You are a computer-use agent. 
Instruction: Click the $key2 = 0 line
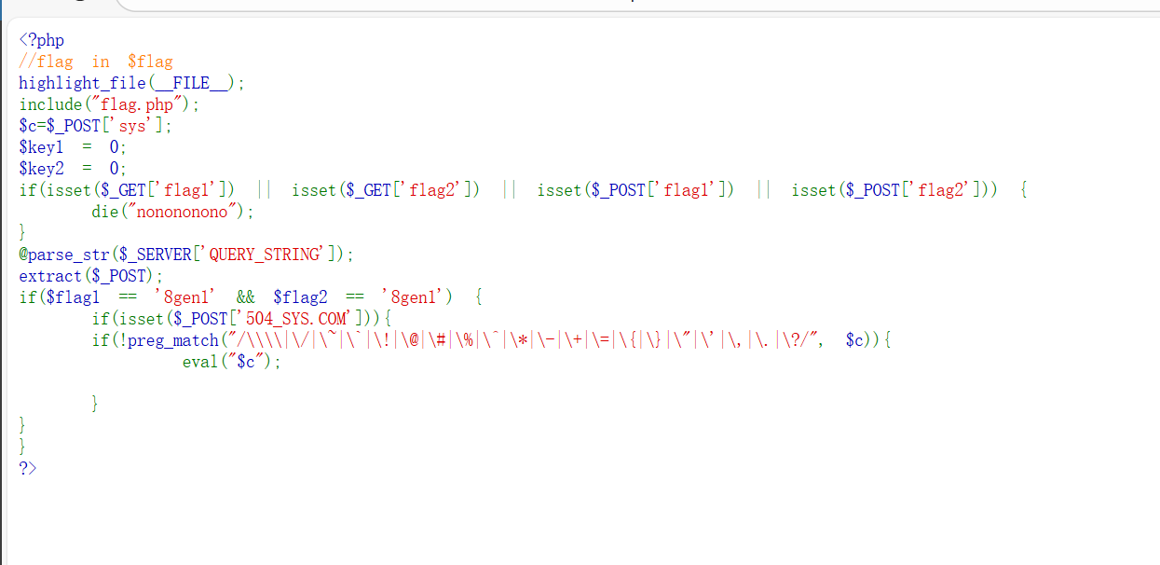click(73, 169)
